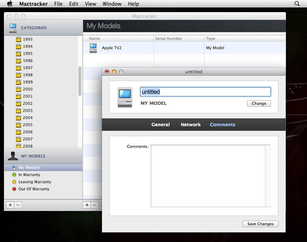Click the model name text field

point(205,92)
